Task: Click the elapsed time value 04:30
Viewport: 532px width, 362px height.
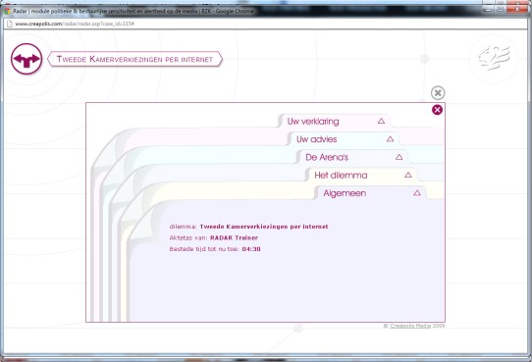Action: 251,249
